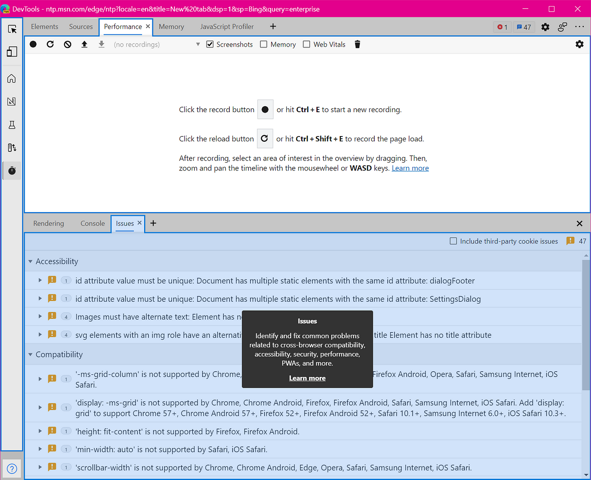Start recording with toolbar record button
The width and height of the screenshot is (591, 480).
click(x=33, y=44)
